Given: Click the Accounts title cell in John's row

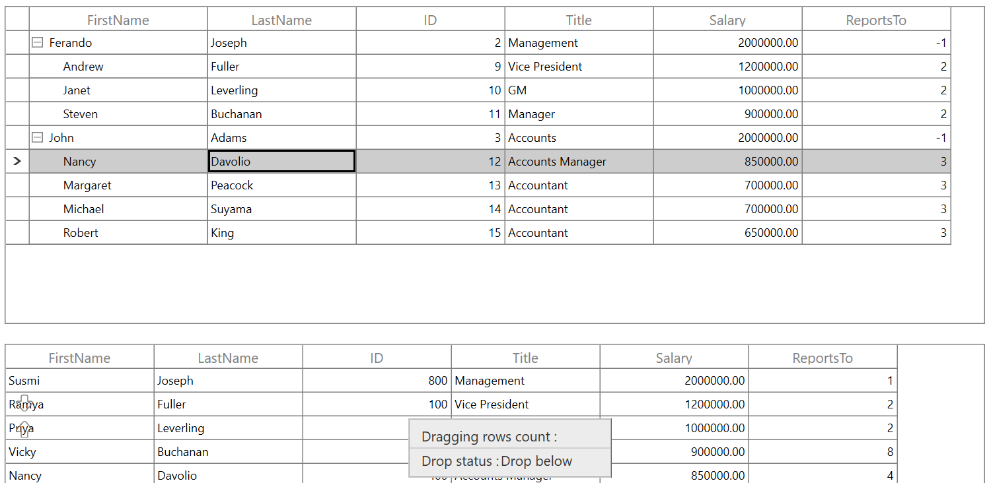Looking at the screenshot, I should [x=579, y=138].
